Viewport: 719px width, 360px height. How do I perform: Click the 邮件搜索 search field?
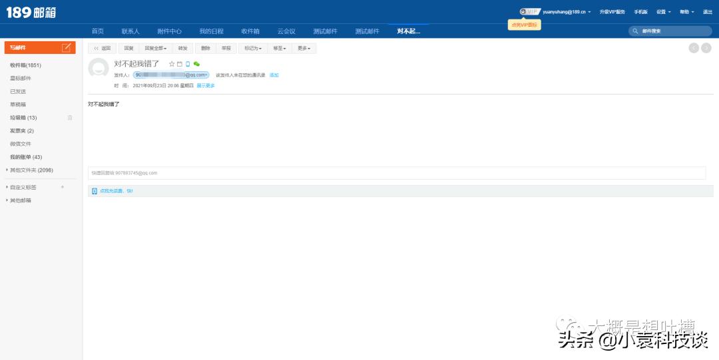(x=670, y=31)
